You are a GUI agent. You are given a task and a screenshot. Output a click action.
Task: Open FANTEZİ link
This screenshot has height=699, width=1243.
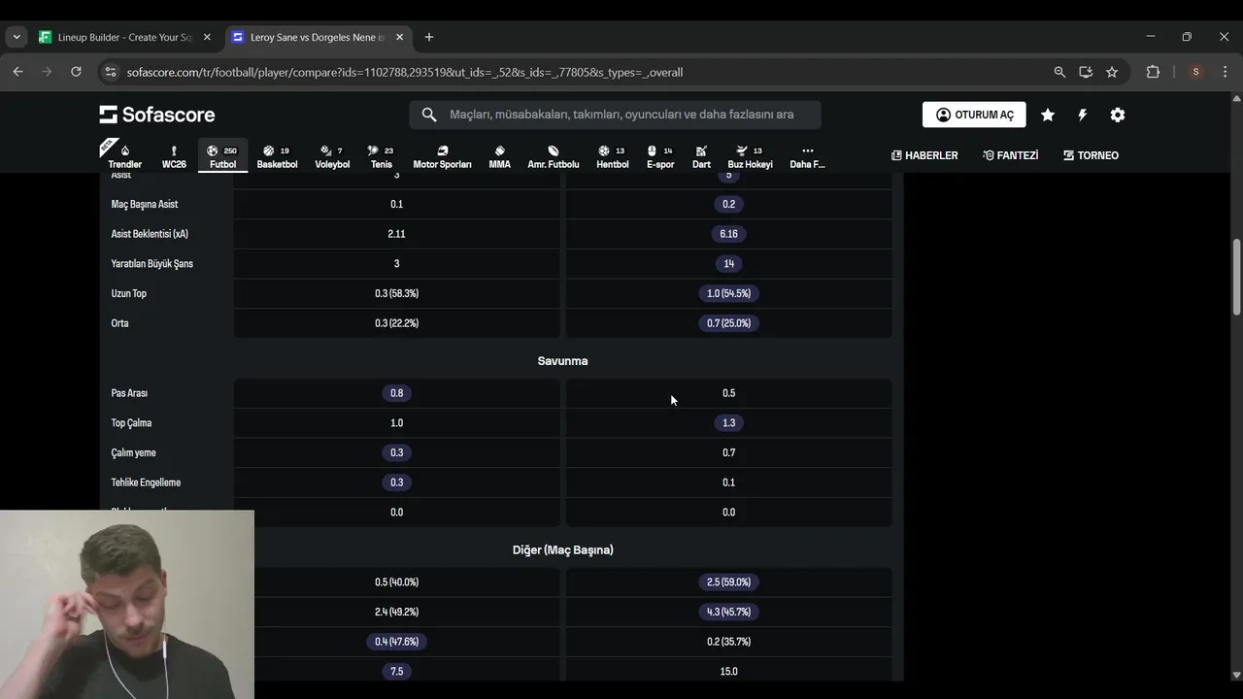(1010, 155)
